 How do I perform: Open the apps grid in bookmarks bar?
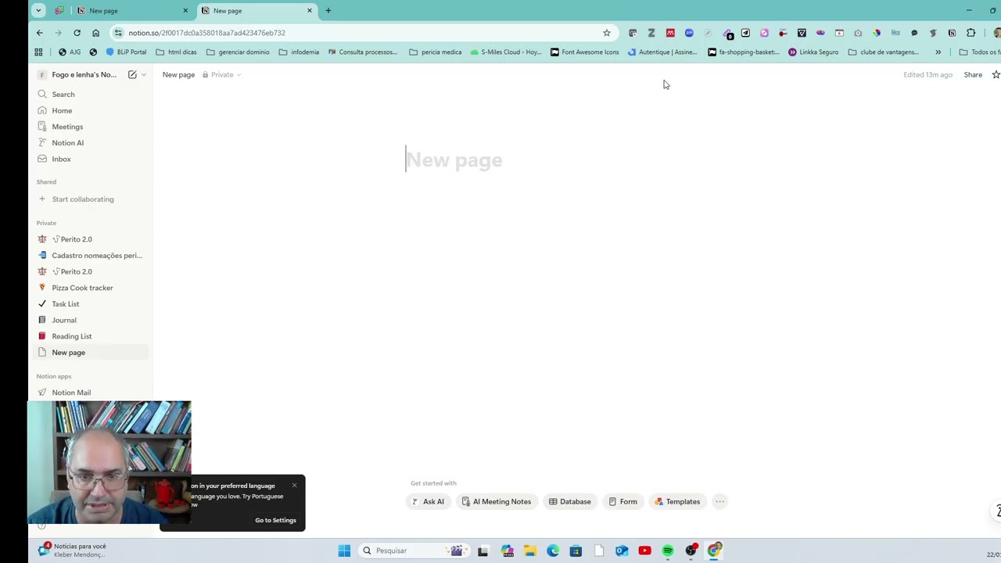click(x=38, y=52)
